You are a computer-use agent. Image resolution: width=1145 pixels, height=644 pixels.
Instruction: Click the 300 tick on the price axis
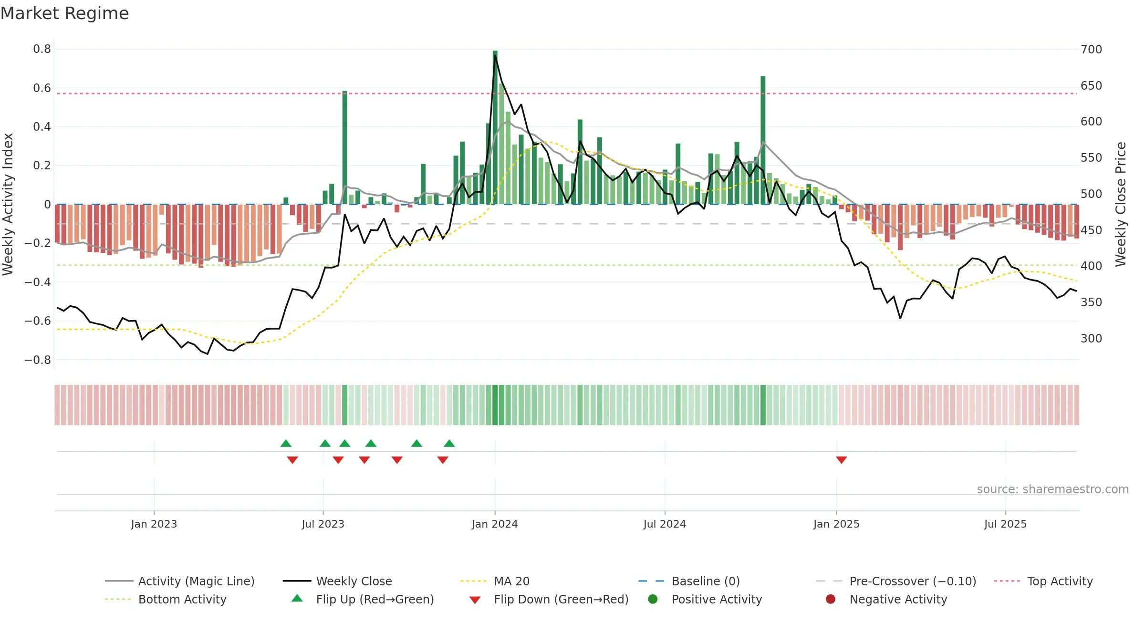coord(1092,339)
